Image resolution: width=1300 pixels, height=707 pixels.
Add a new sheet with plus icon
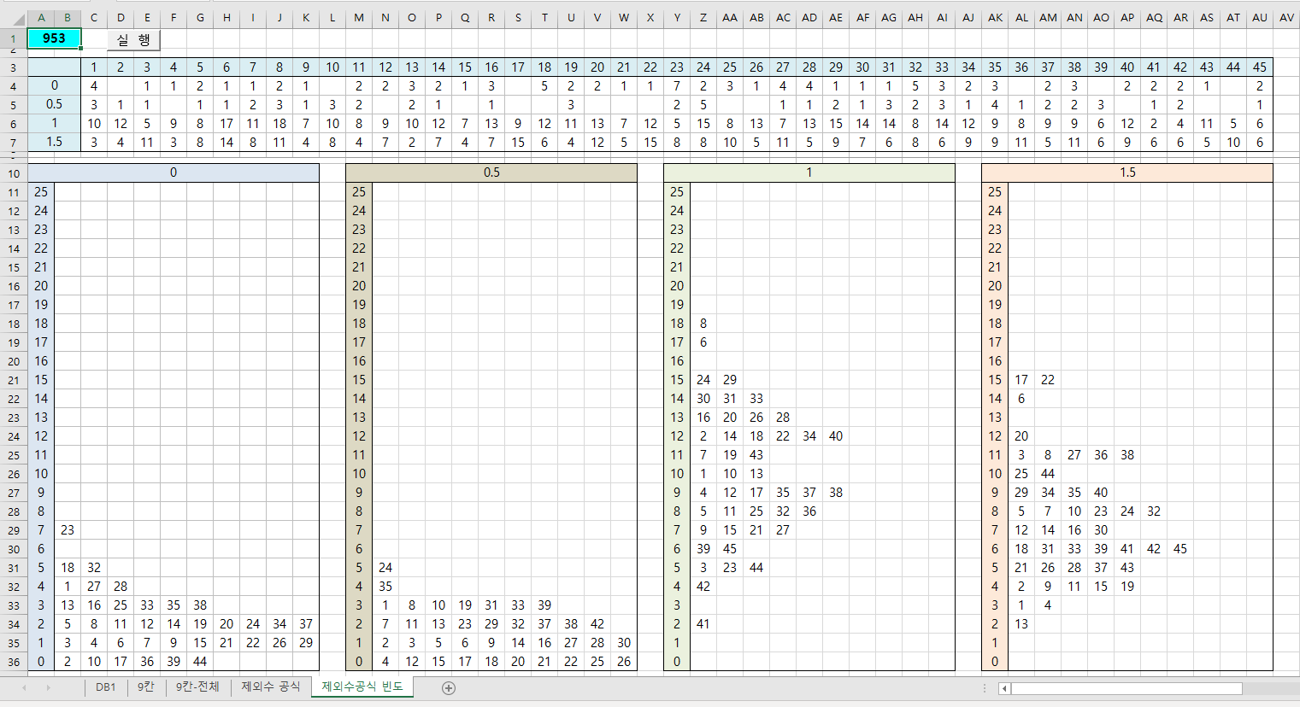click(449, 687)
